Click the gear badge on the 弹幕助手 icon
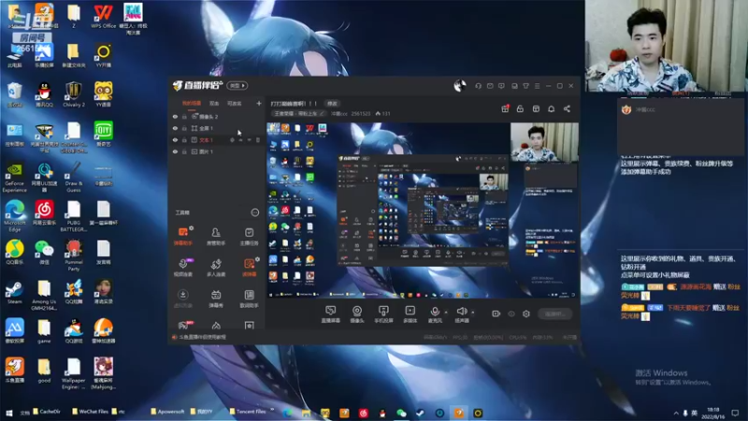Viewport: 748px width, 421px height. point(192,228)
